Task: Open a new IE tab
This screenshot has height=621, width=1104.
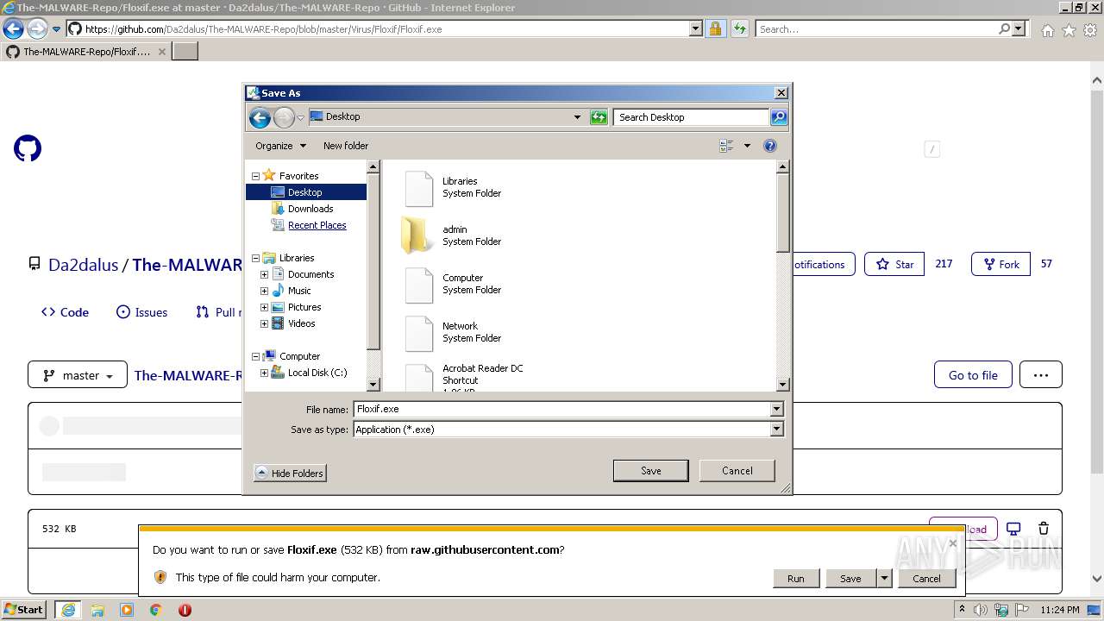Action: pos(185,52)
